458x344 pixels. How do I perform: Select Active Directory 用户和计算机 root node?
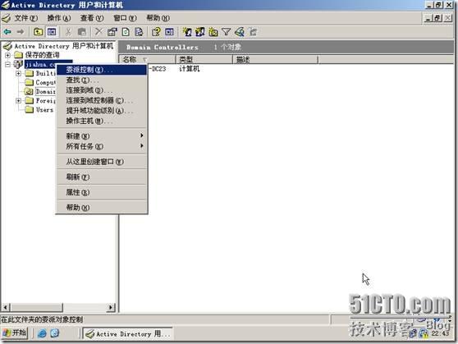pos(64,46)
